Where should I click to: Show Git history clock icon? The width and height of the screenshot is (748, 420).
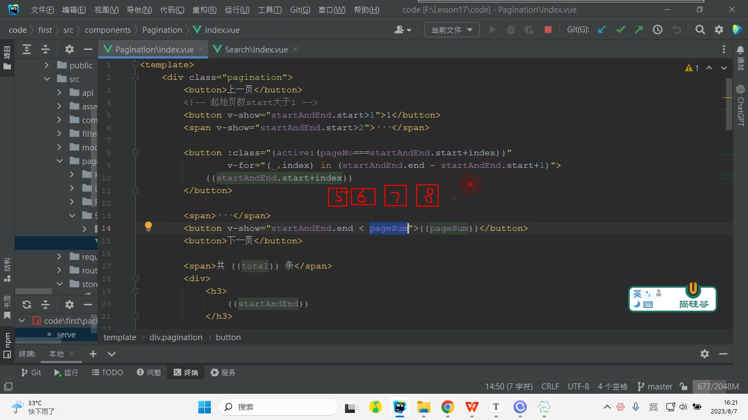click(x=658, y=30)
